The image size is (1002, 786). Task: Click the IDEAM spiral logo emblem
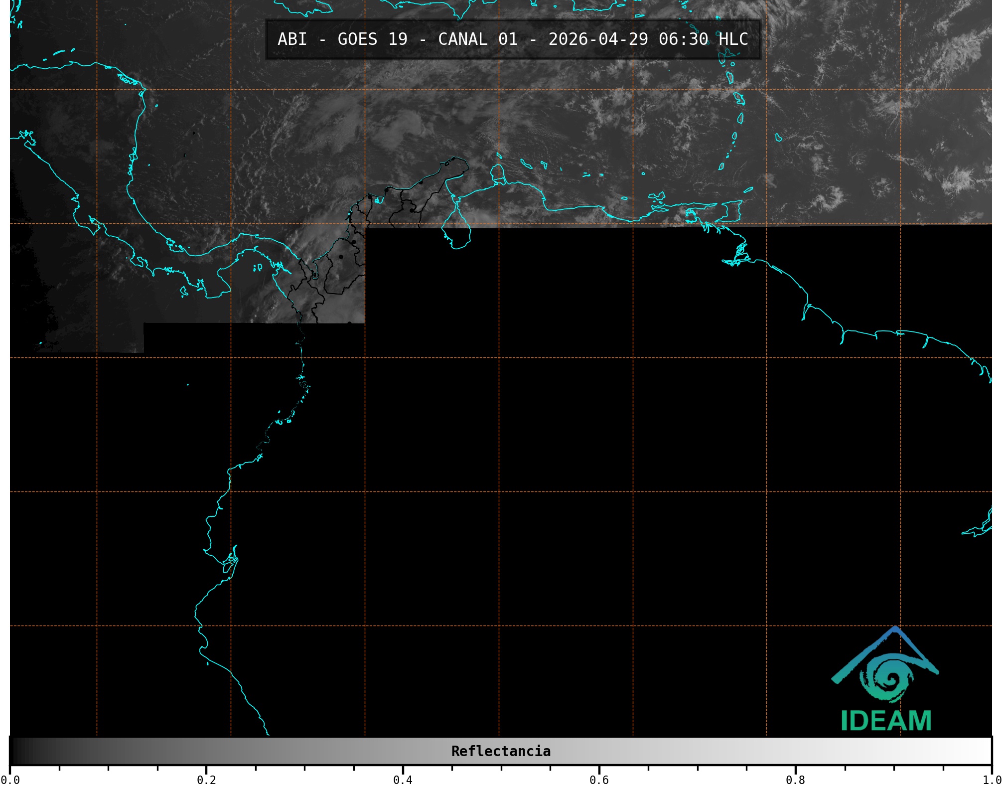(887, 676)
